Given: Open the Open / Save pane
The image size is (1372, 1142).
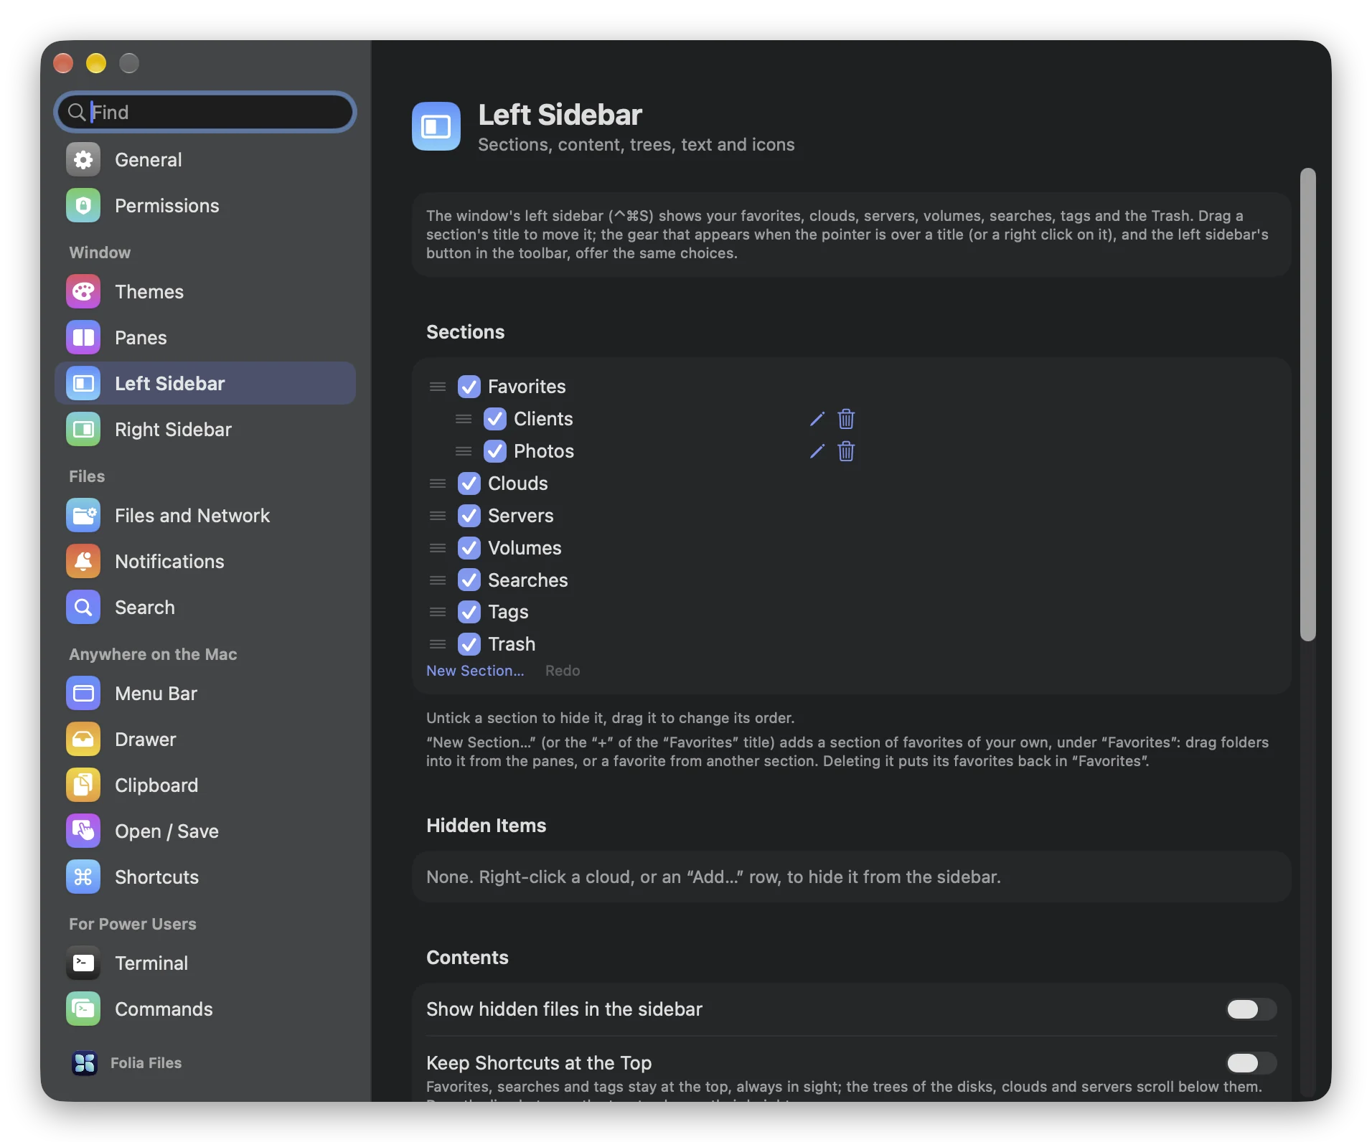Looking at the screenshot, I should 205,831.
